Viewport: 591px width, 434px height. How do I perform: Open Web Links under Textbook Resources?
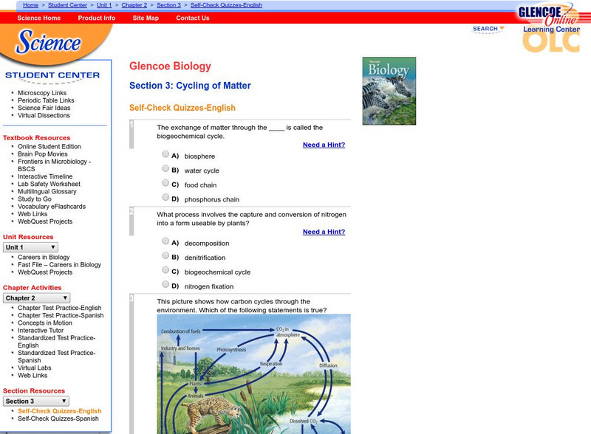coord(33,214)
